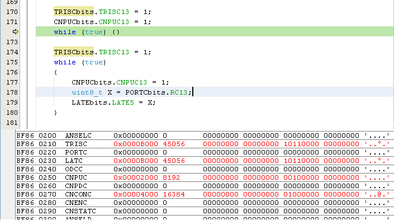394x220 pixels.
Task: Click CNPUC decimal value 8192
Action: coord(172,177)
